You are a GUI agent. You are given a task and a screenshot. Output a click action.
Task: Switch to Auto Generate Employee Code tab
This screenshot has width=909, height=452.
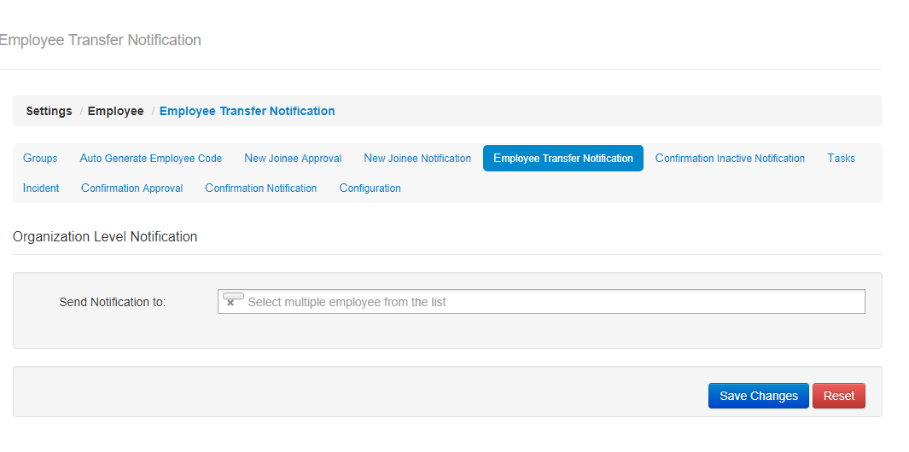pyautogui.click(x=151, y=159)
